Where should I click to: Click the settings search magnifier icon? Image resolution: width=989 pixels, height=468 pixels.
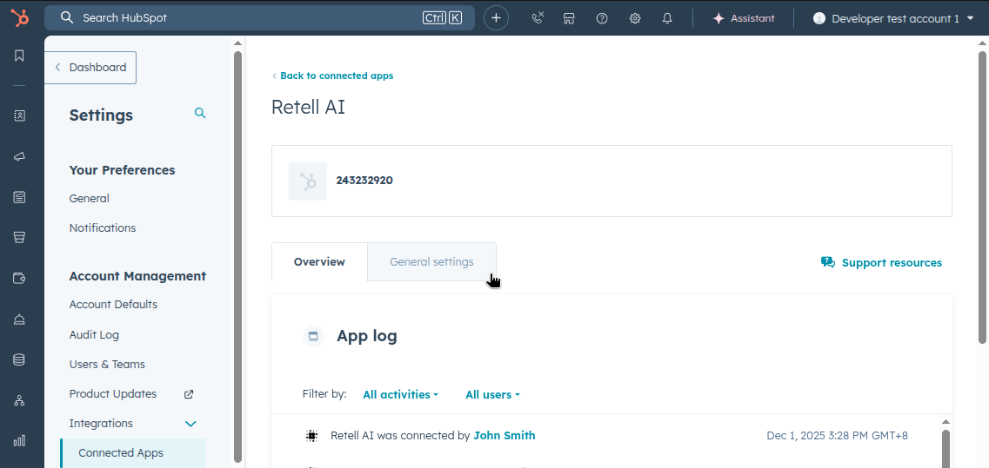coord(200,114)
